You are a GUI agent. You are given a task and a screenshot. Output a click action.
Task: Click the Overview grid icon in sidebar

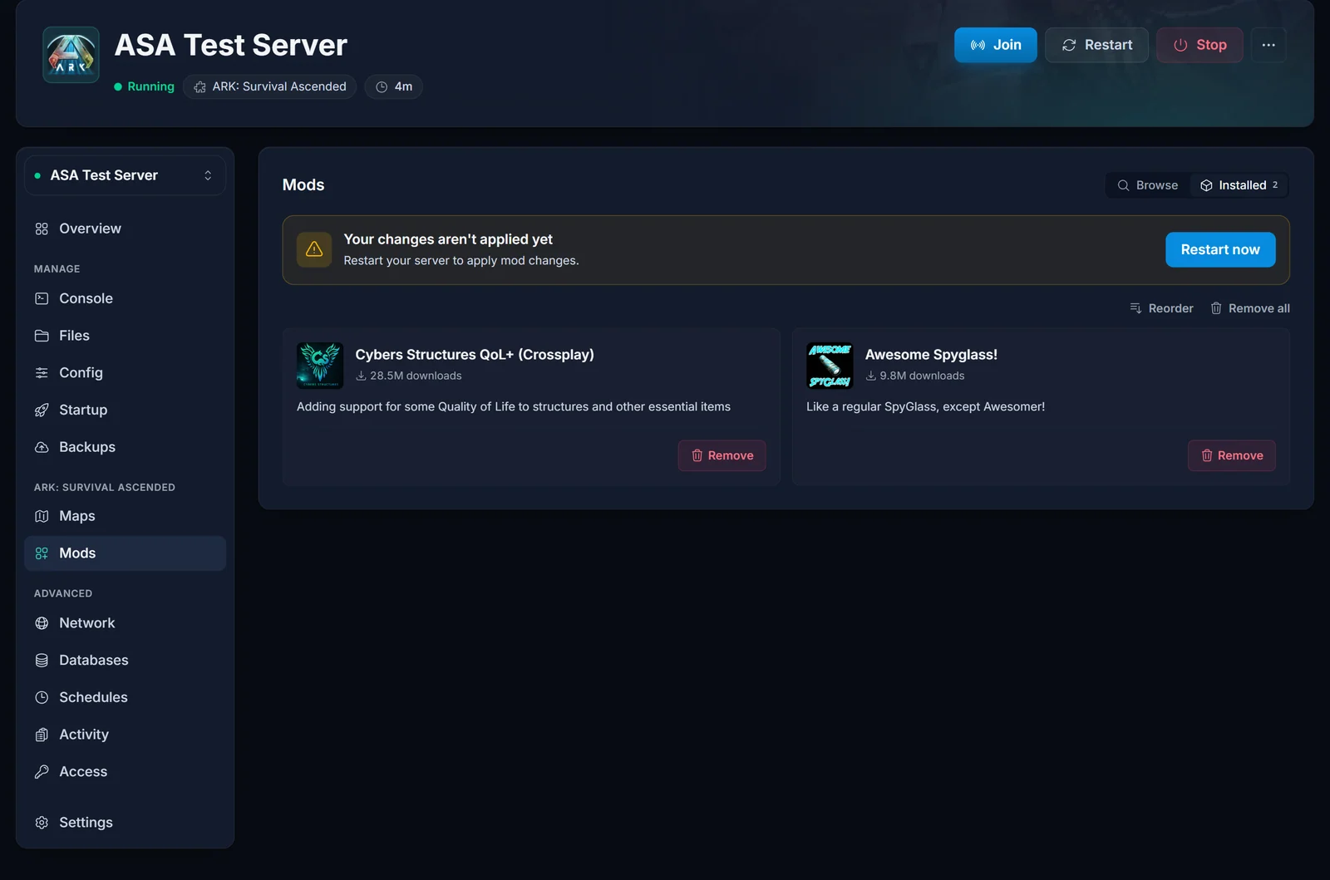pyautogui.click(x=42, y=229)
